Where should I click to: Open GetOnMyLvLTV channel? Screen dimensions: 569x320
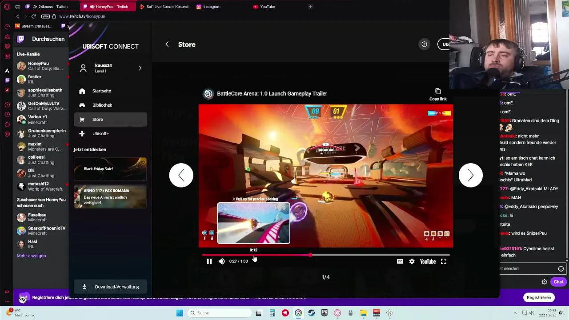click(x=42, y=106)
